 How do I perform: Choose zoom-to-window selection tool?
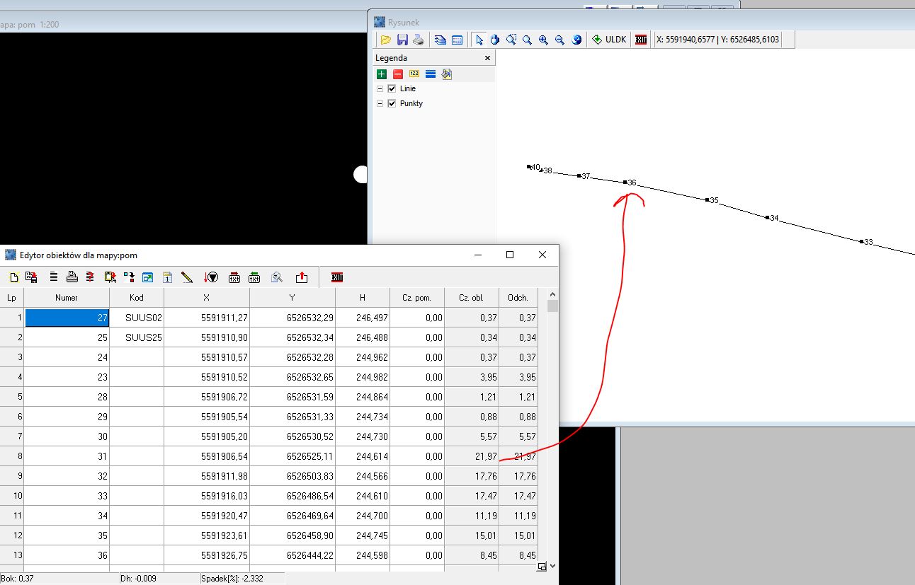[511, 40]
